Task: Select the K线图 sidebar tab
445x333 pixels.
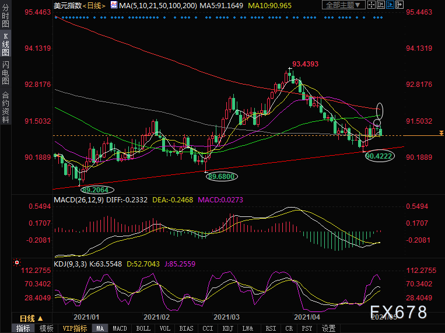Action: point(5,44)
